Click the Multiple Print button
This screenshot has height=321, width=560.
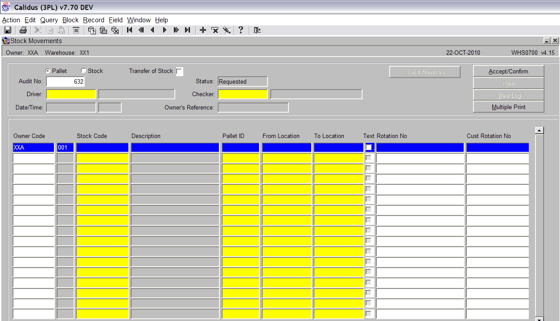pyautogui.click(x=508, y=107)
